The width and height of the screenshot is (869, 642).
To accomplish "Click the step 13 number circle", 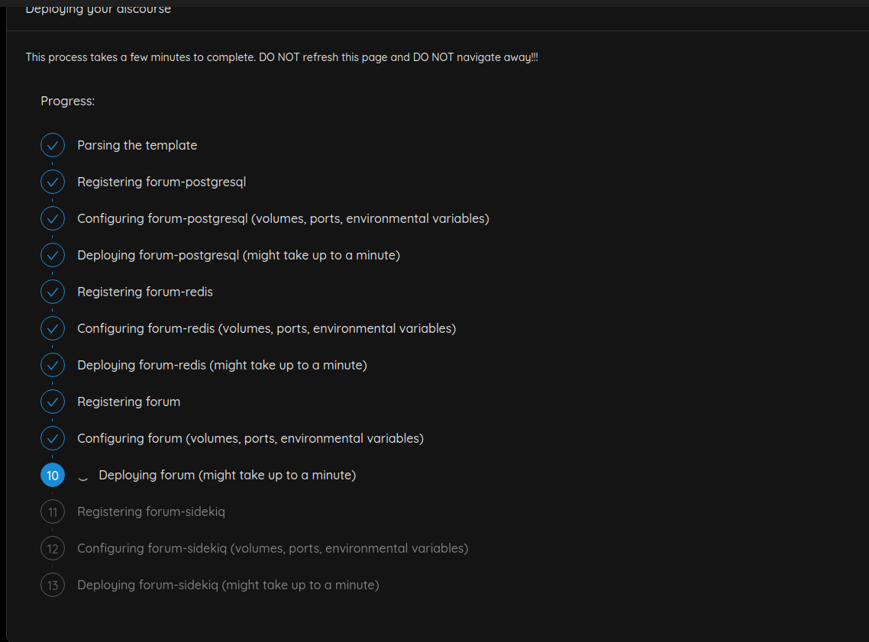I will coord(53,585).
